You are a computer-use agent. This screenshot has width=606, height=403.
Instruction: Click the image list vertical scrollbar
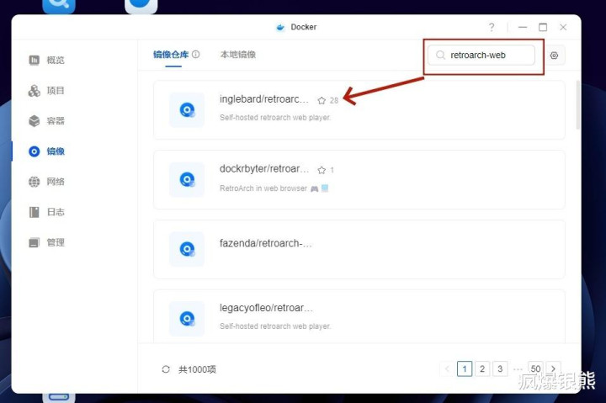coord(577,104)
